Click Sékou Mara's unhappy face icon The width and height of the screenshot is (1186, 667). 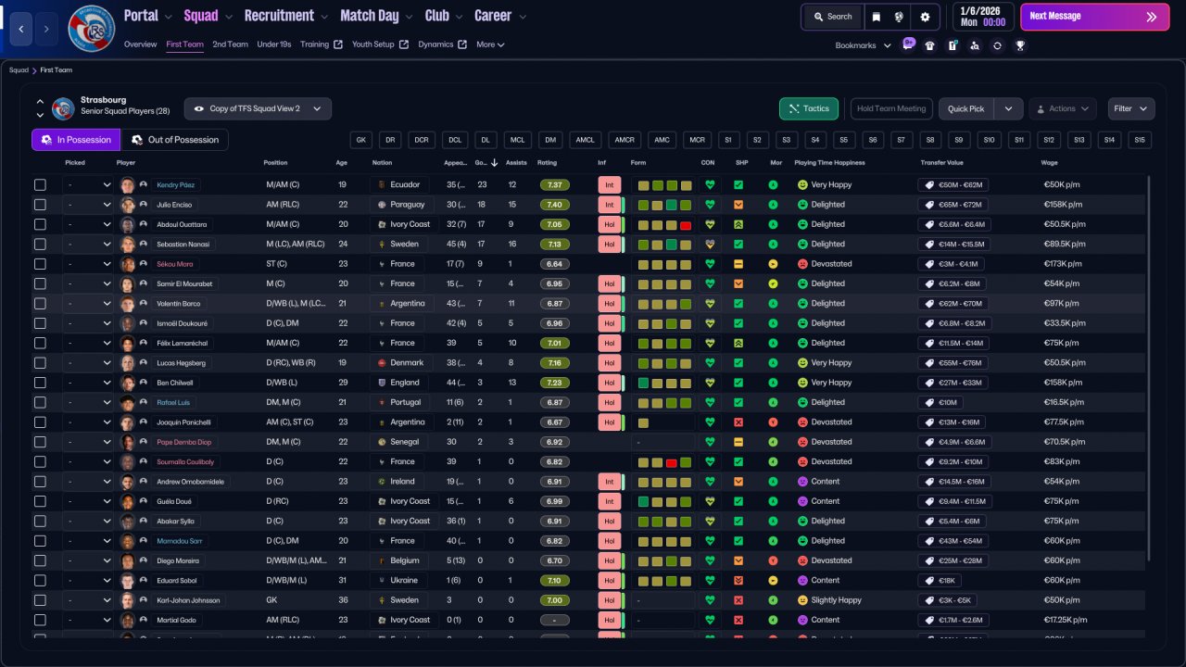tap(802, 264)
